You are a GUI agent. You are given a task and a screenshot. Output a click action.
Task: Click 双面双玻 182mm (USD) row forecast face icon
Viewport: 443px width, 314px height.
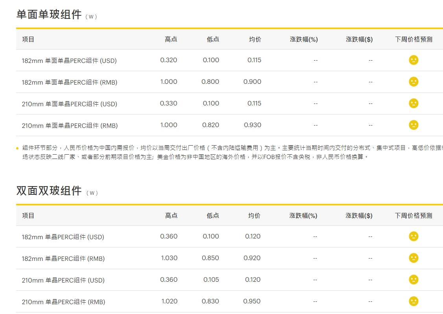413,236
